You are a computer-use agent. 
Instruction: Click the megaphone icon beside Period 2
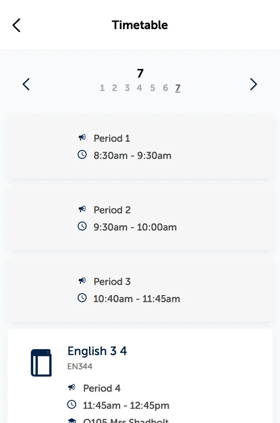[82, 209]
